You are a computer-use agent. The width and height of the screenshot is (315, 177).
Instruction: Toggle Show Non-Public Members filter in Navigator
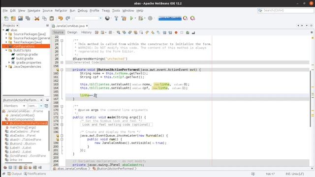click(x=20, y=167)
